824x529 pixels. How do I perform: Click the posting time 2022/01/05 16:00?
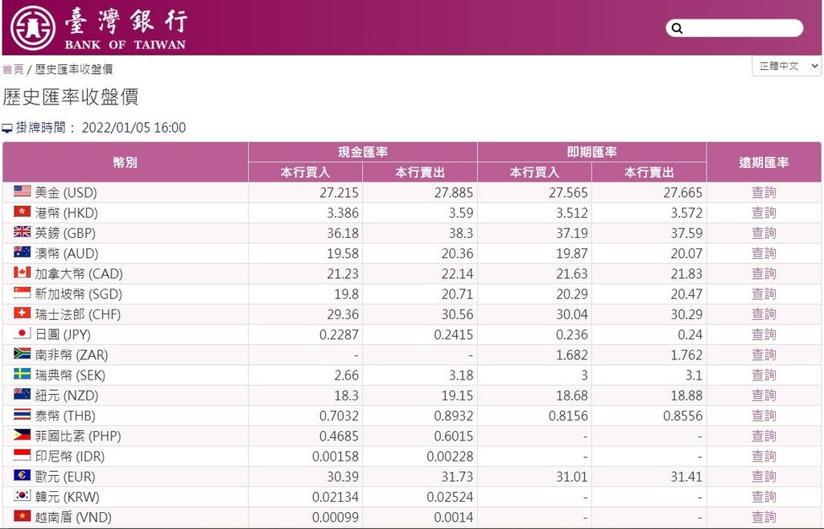(134, 128)
